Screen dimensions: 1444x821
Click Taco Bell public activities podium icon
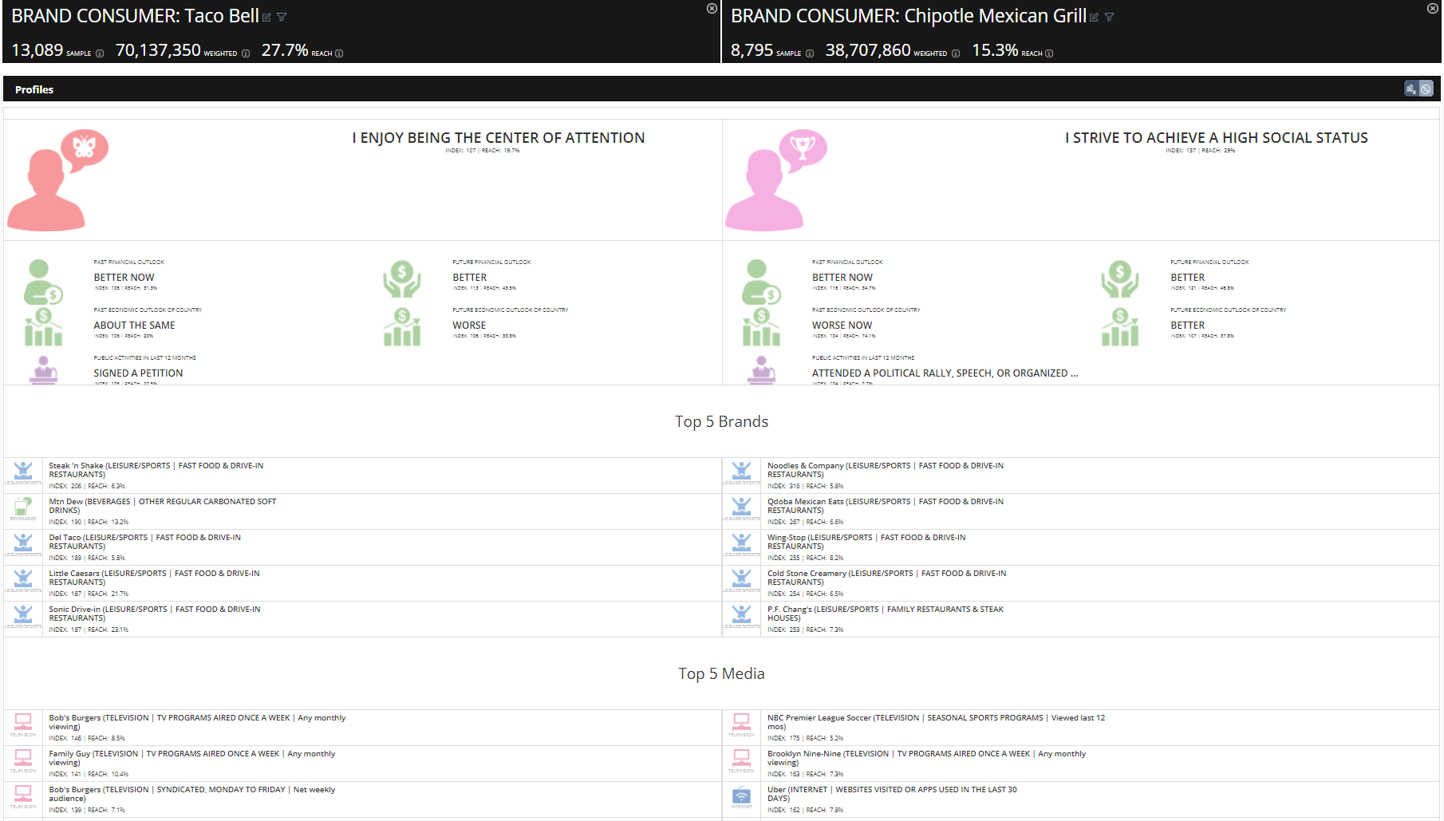click(x=43, y=370)
